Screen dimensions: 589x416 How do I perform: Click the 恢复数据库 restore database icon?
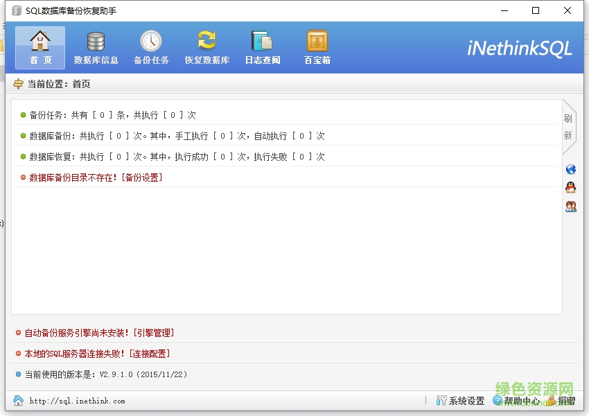click(x=206, y=46)
